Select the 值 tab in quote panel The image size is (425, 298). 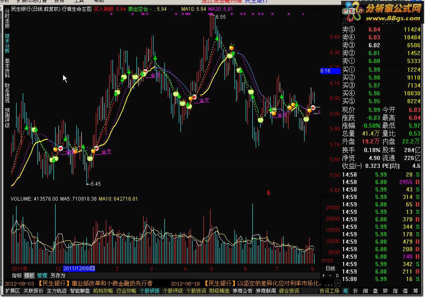tap(405, 291)
